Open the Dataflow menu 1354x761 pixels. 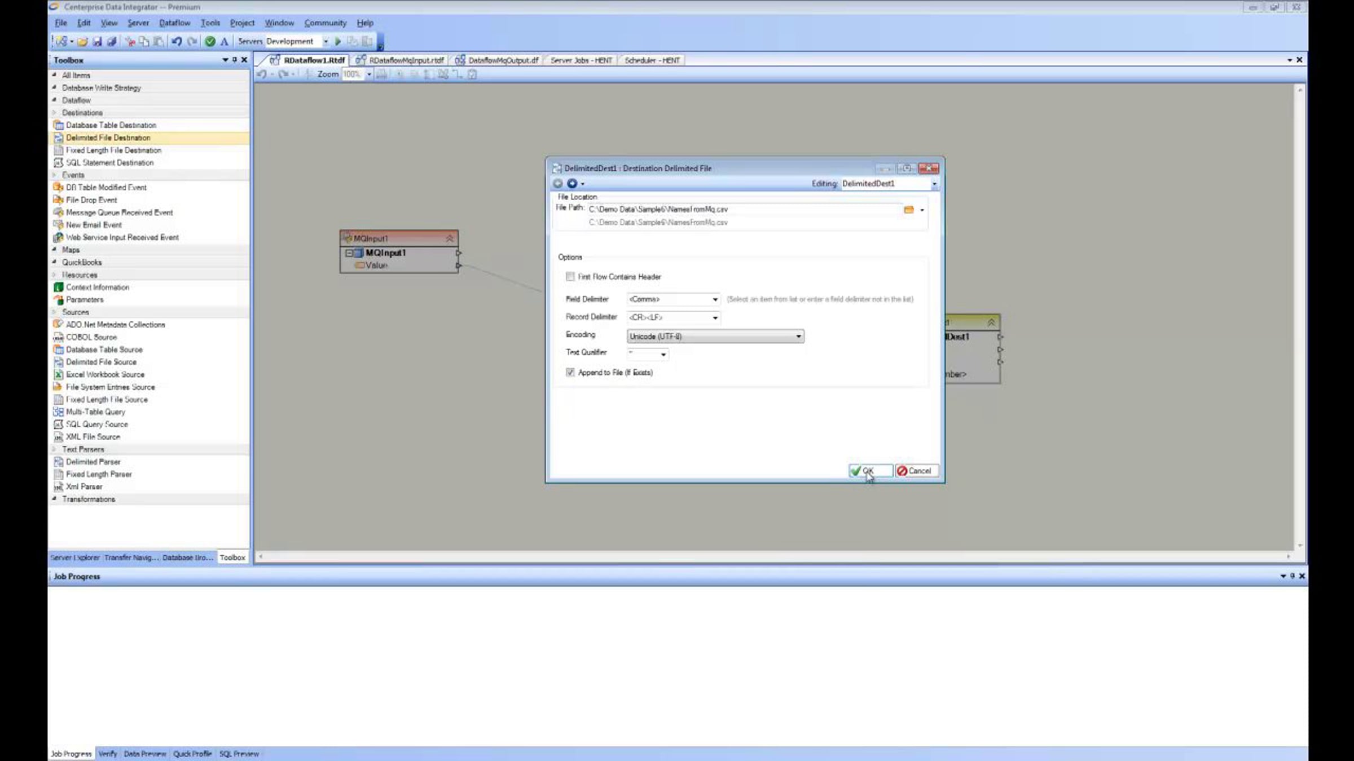(174, 23)
